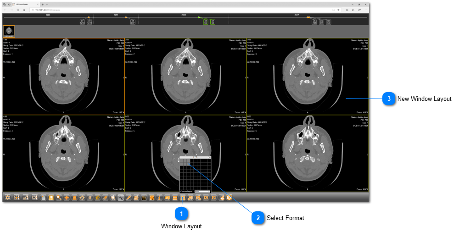Click the browser address bar
Screen dimensions: 459x237
tap(185, 10)
